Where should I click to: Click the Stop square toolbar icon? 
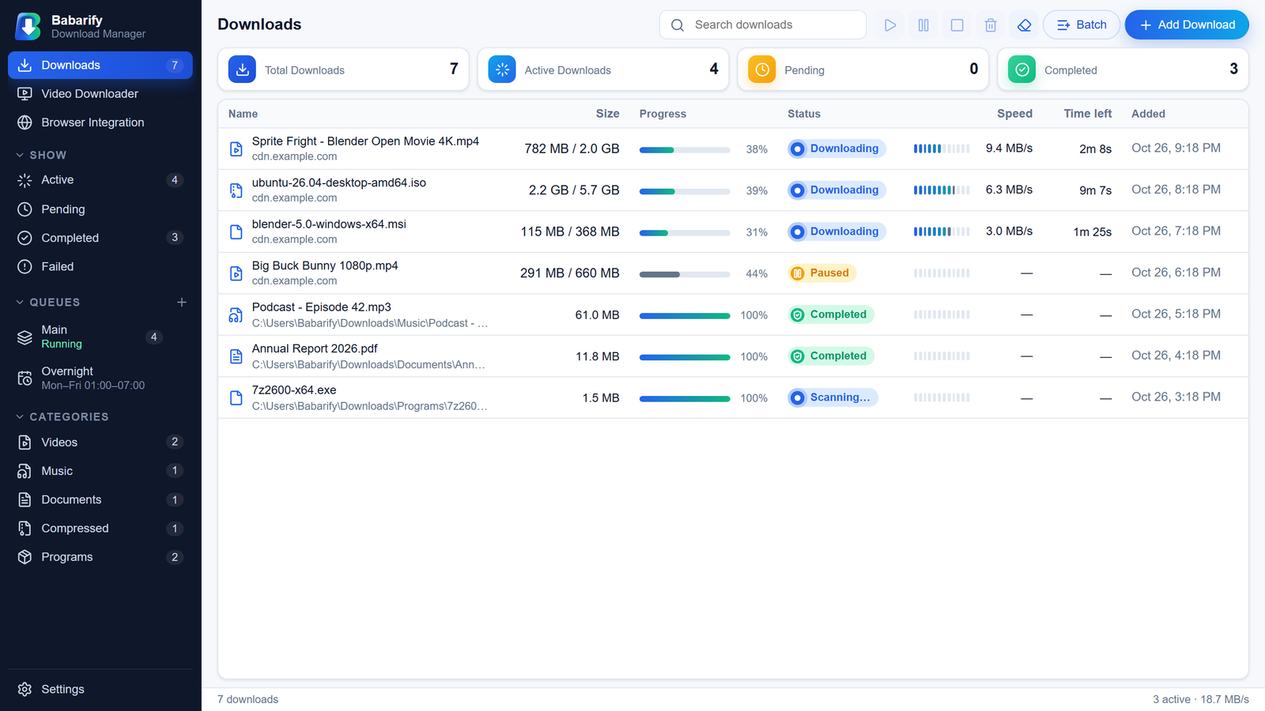coord(957,25)
